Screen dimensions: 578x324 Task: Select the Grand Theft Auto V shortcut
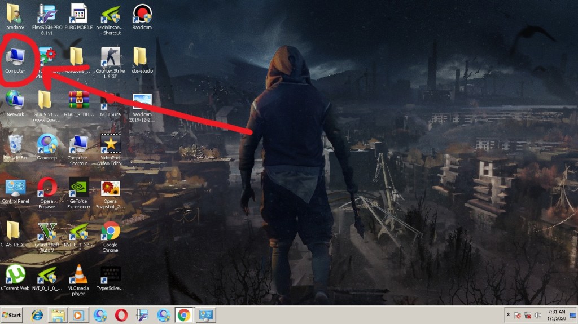click(47, 232)
